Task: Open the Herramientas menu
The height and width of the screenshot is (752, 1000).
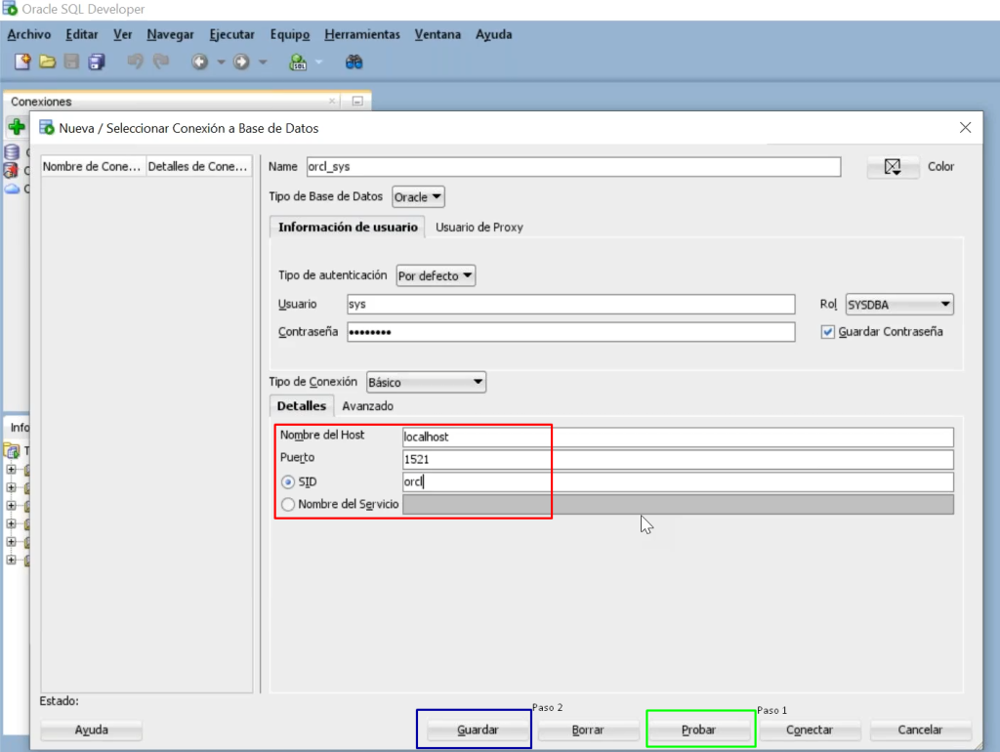Action: pos(362,34)
